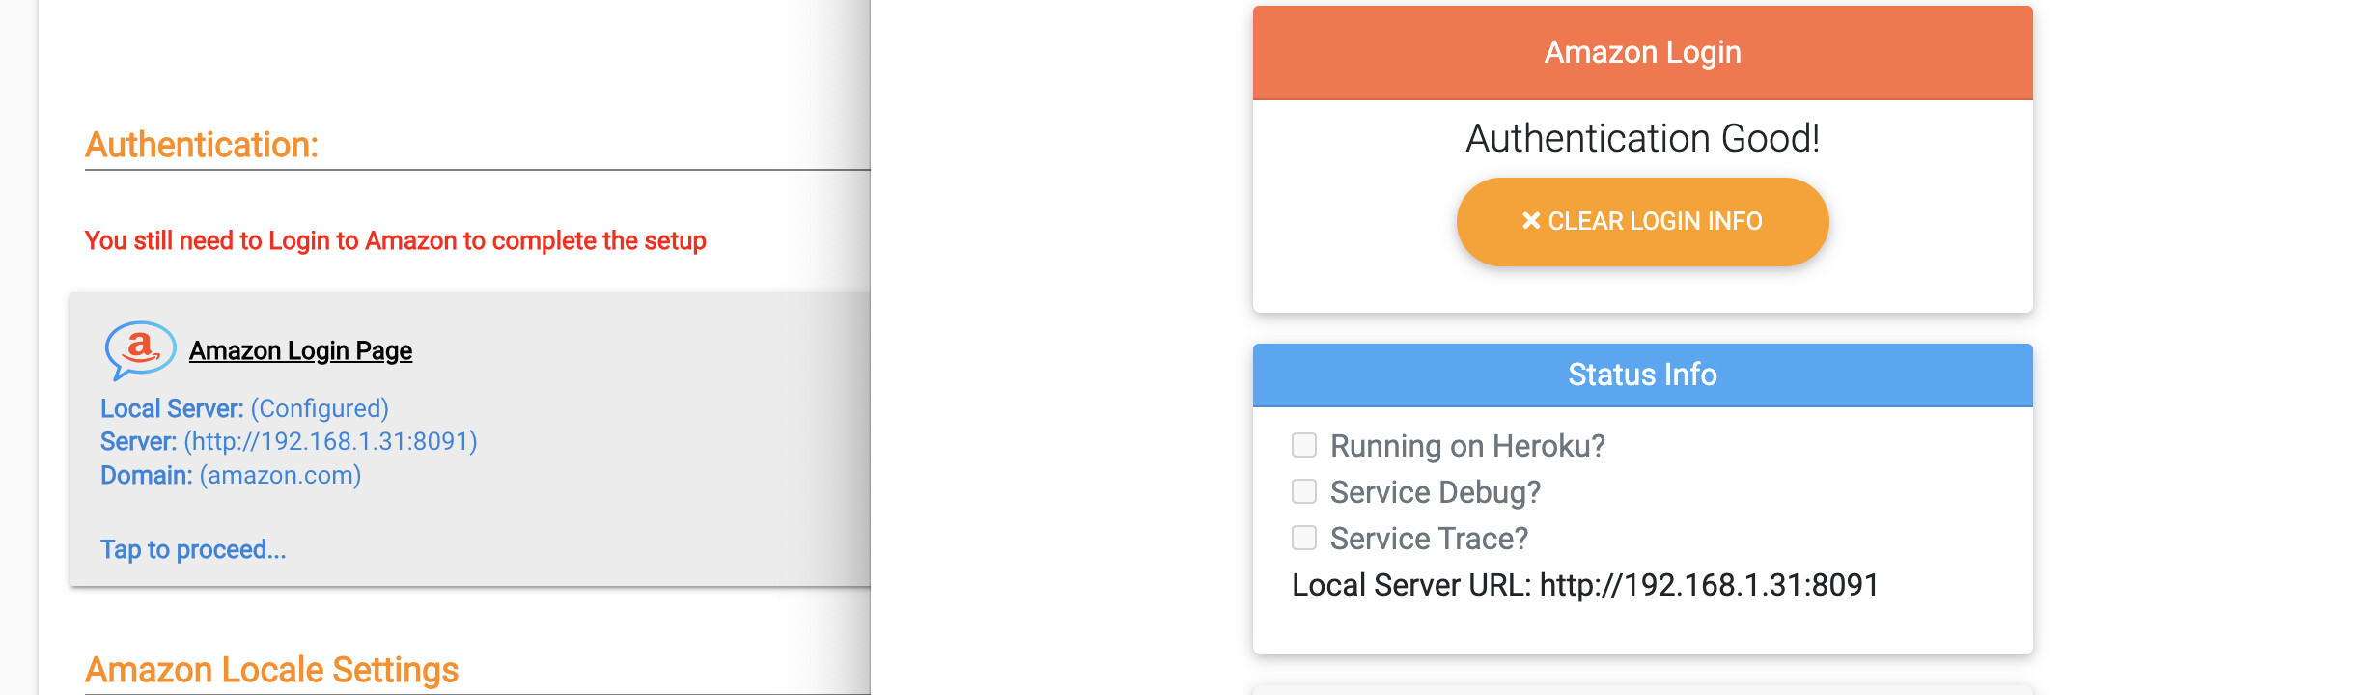2371x695 pixels.
Task: Click the Authentication Good! status text
Action: (1642, 139)
